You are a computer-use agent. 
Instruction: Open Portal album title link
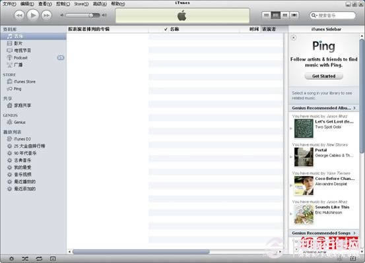321,150
